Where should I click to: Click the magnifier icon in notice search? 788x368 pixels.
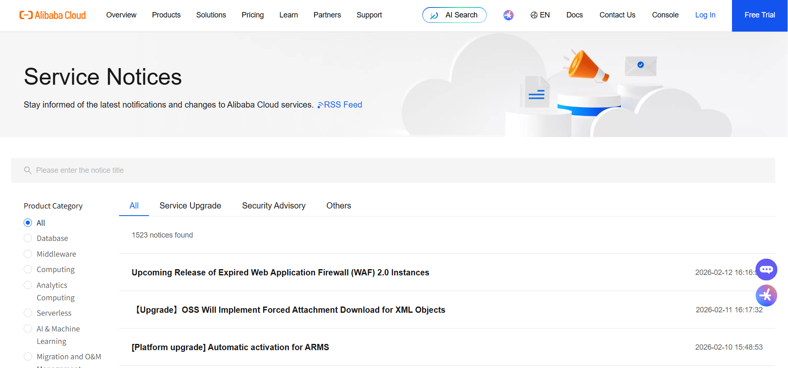[28, 170]
